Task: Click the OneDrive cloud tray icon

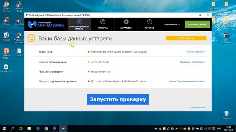Action: (156, 129)
